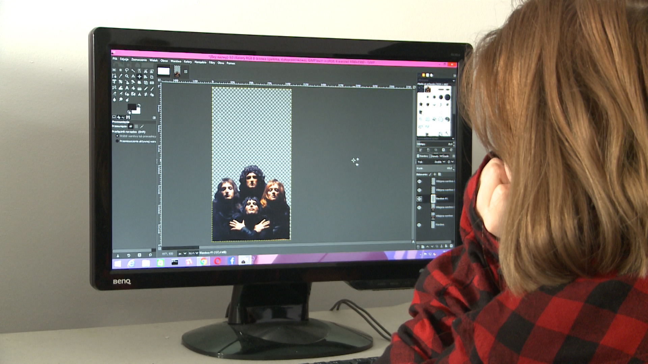Adjust the Odstępy brush spacing slider
The height and width of the screenshot is (364, 648).
coord(435,144)
